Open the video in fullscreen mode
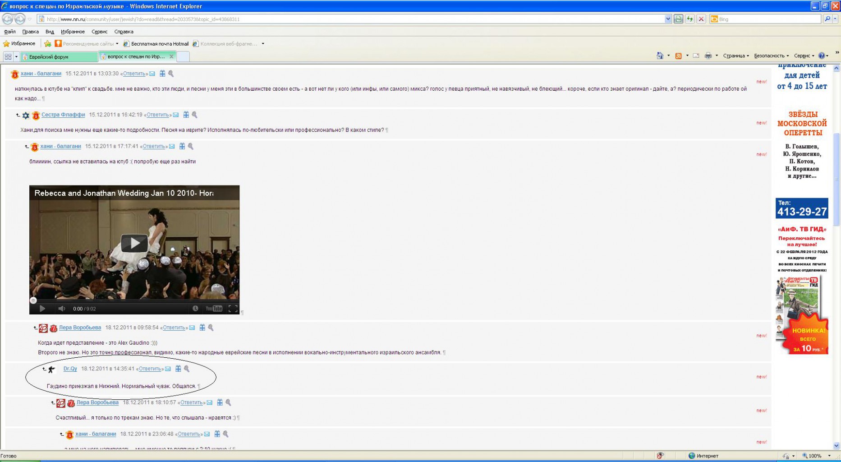The image size is (841, 462). (x=233, y=309)
